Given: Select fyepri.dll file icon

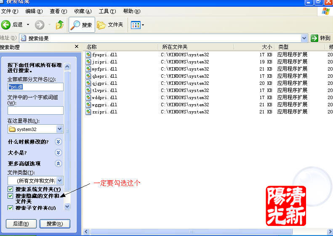Looking at the screenshot, I should click(88, 55).
